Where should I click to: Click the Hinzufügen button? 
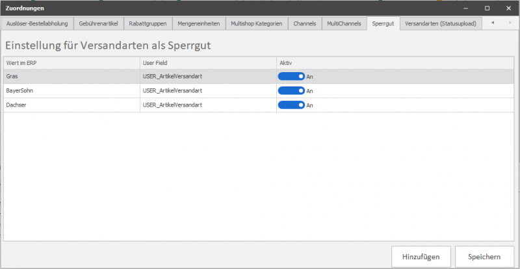point(421,257)
